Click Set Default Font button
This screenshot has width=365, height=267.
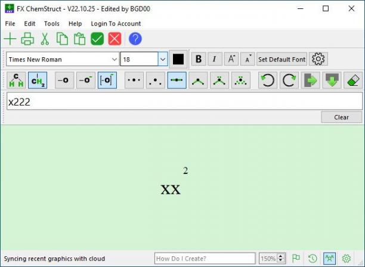point(282,59)
